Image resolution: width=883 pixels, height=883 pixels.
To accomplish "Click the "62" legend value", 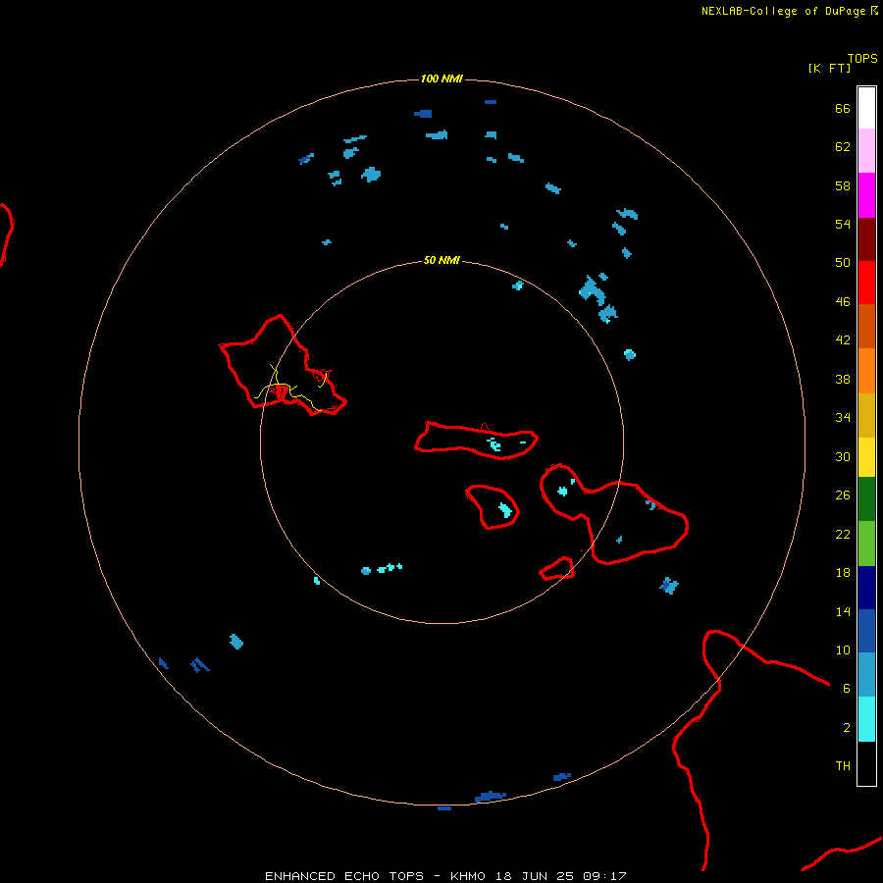I will coord(843,147).
